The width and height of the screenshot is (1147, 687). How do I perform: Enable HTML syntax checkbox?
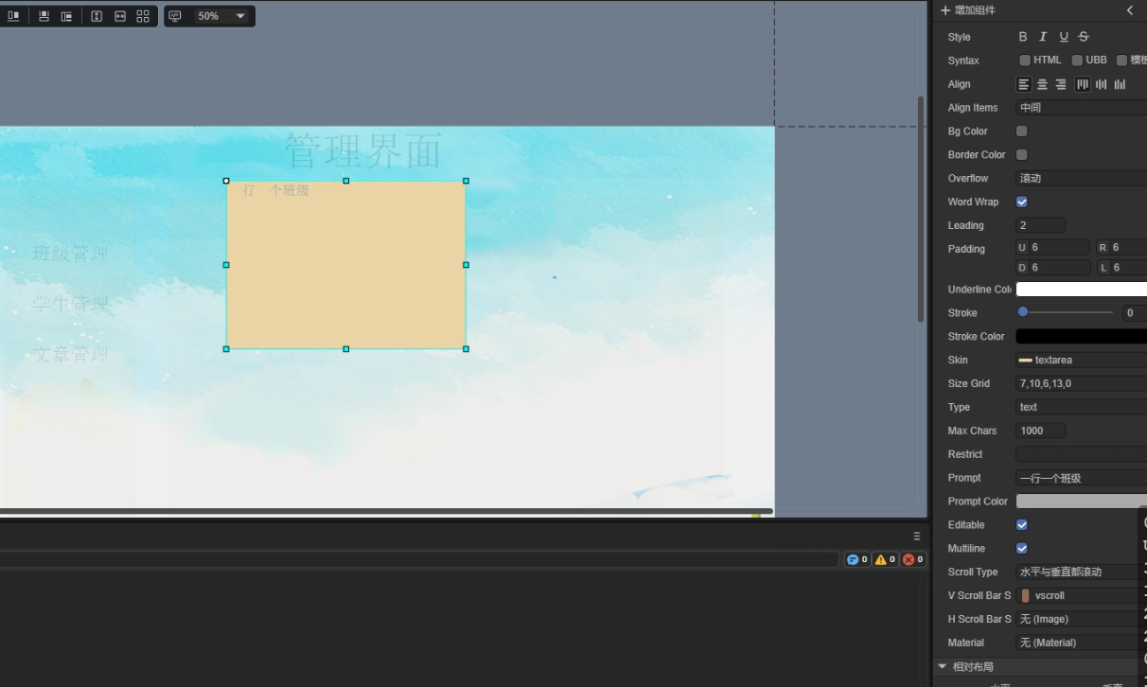[1025, 61]
